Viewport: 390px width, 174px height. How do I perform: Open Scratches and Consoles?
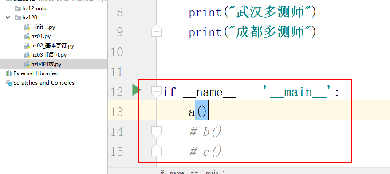pos(44,83)
